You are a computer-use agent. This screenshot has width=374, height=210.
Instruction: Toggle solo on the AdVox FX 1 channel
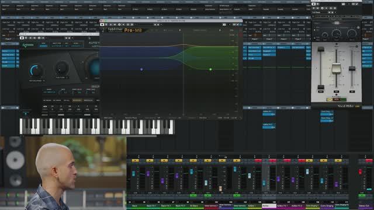click(287, 161)
